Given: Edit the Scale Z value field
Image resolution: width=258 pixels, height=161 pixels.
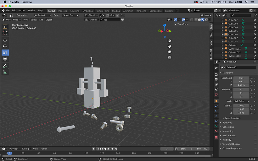Looking at the screenshot, I should 241,113.
